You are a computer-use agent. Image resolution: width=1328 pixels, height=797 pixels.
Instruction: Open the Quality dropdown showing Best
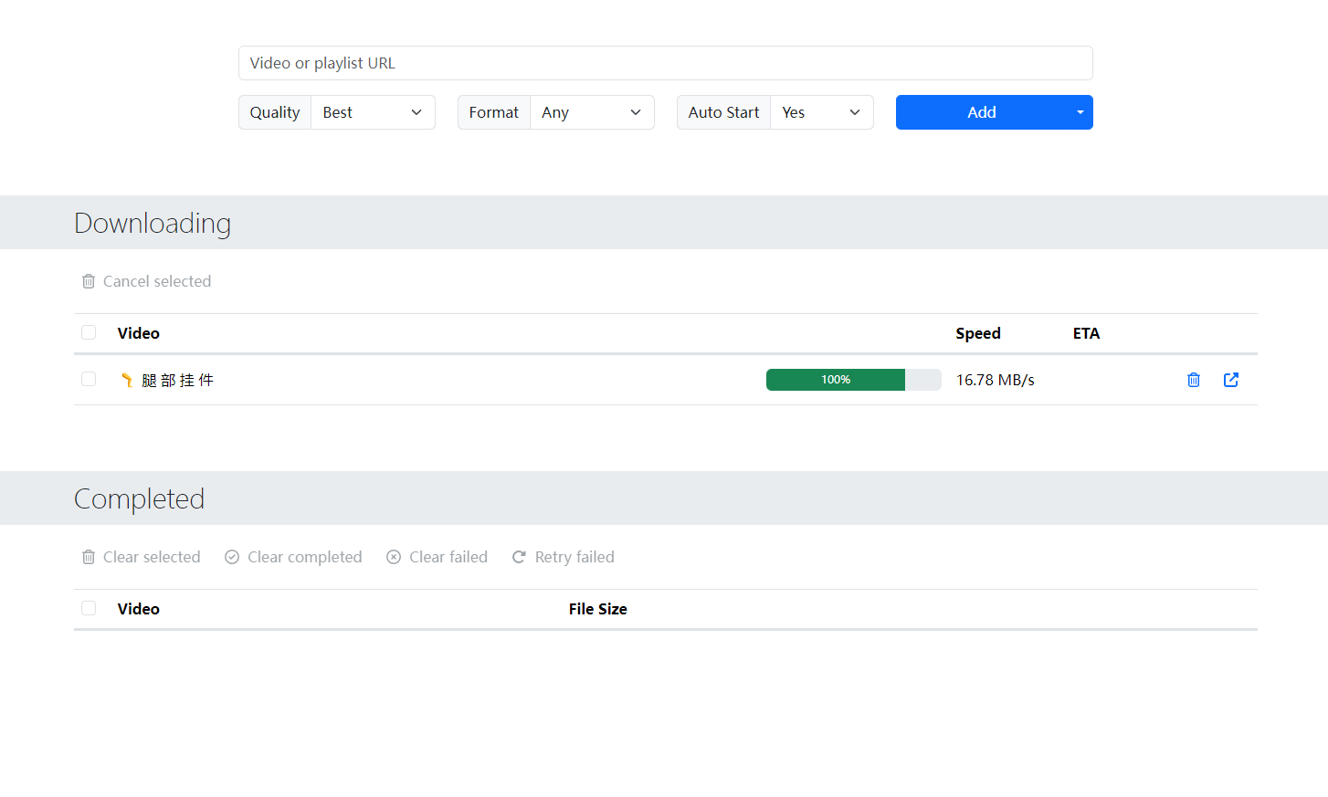(x=373, y=112)
